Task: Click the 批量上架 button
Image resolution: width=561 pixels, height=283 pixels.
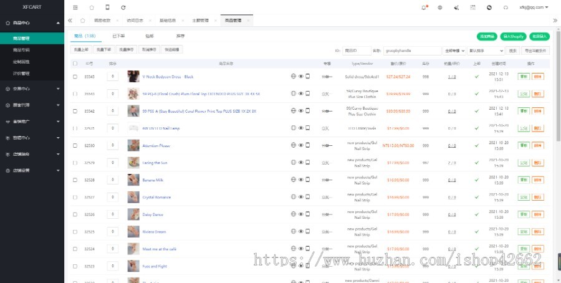Action: (81, 50)
